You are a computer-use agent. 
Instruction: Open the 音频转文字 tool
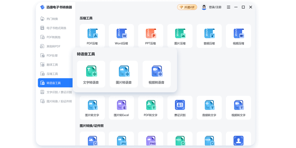(x=209, y=107)
